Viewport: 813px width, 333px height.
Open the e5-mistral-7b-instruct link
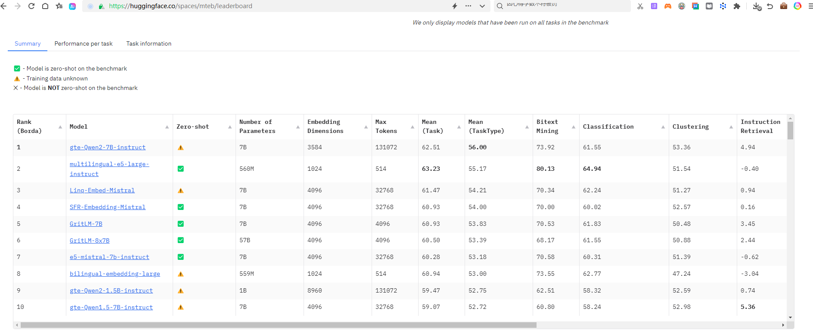pos(109,257)
